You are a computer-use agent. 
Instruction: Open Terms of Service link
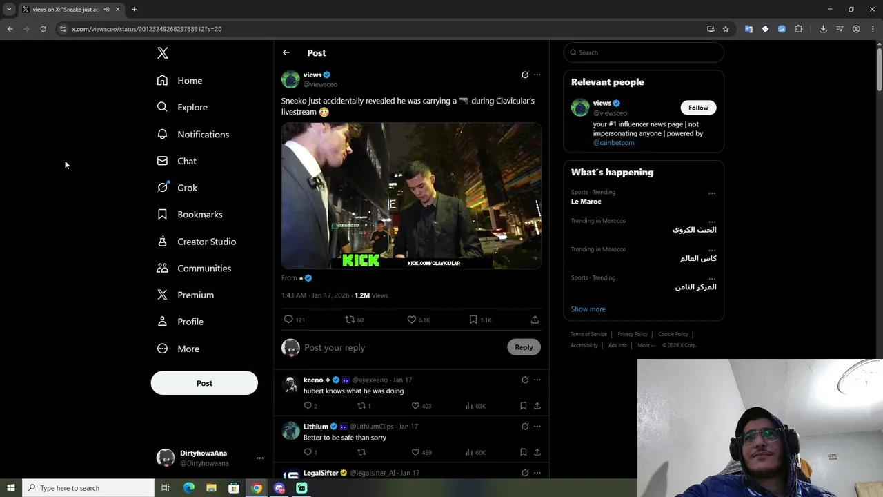[x=588, y=334]
